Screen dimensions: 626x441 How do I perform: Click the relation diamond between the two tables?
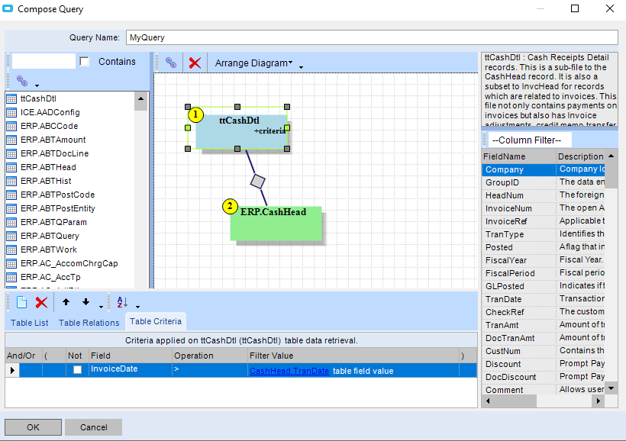click(x=258, y=182)
